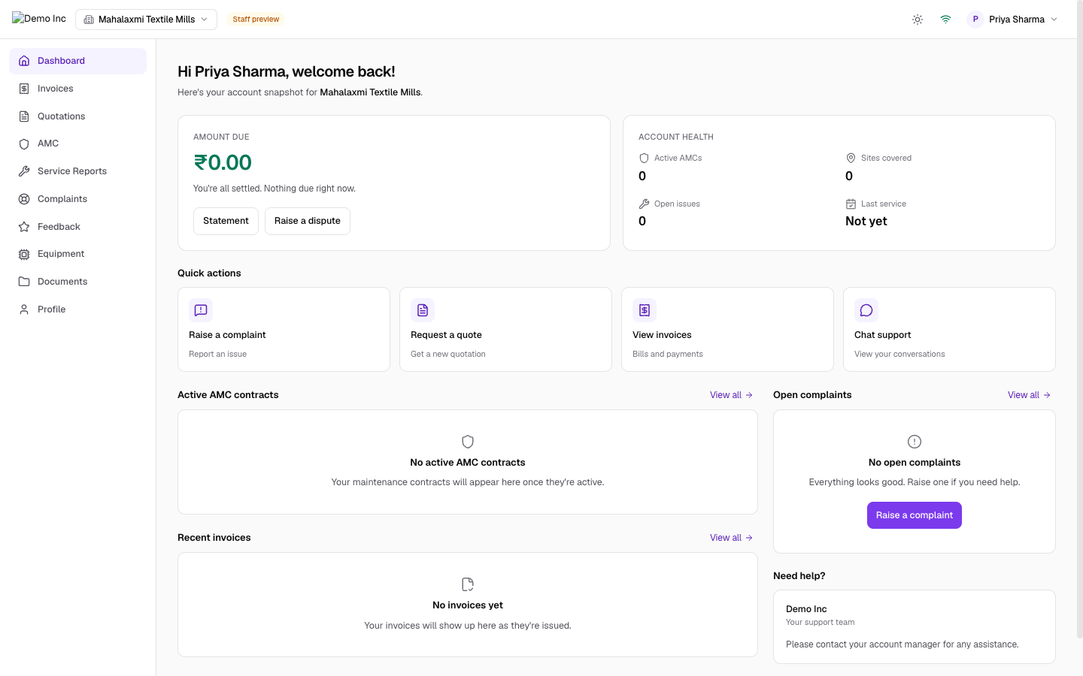The image size is (1083, 676).
Task: Click the Invoices icon in sidebar
Action: (24, 89)
